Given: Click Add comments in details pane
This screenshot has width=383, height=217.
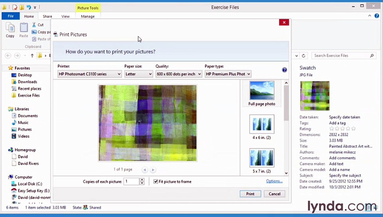Looking at the screenshot, I should (342, 158).
